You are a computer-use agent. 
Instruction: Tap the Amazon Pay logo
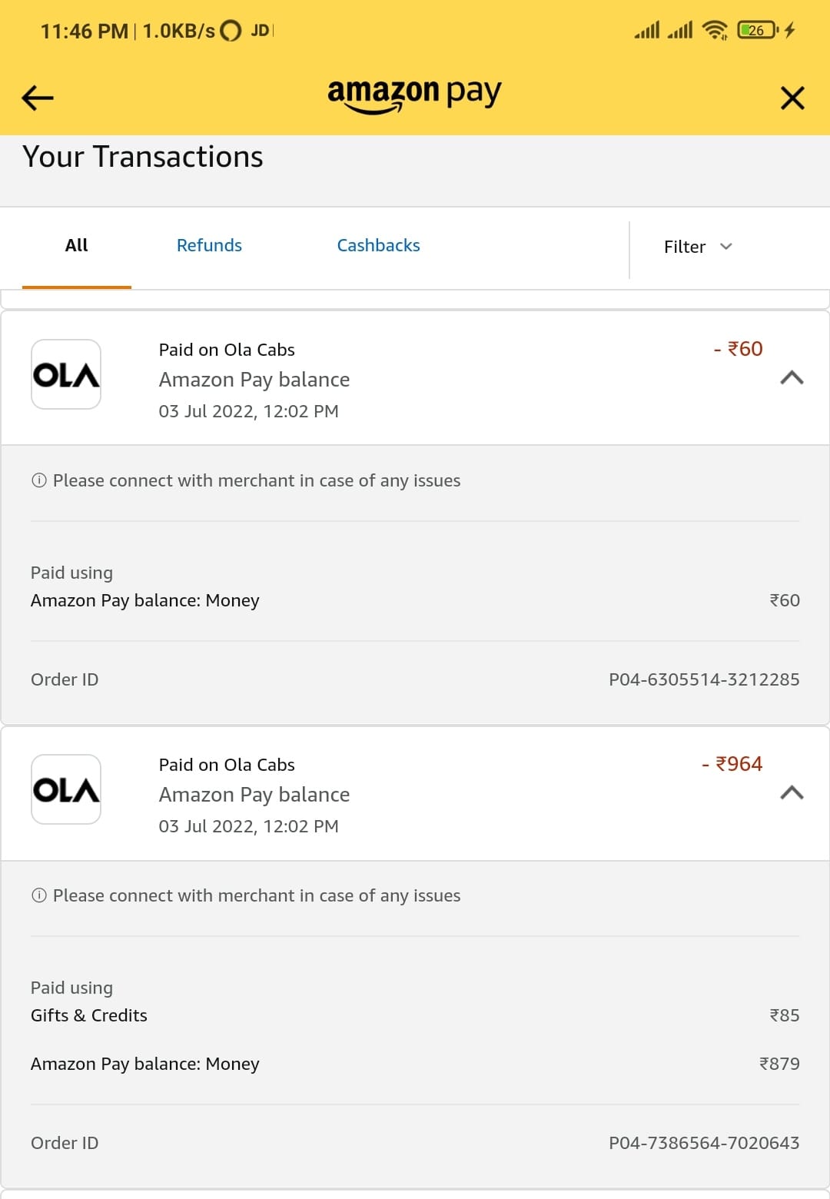coord(414,95)
